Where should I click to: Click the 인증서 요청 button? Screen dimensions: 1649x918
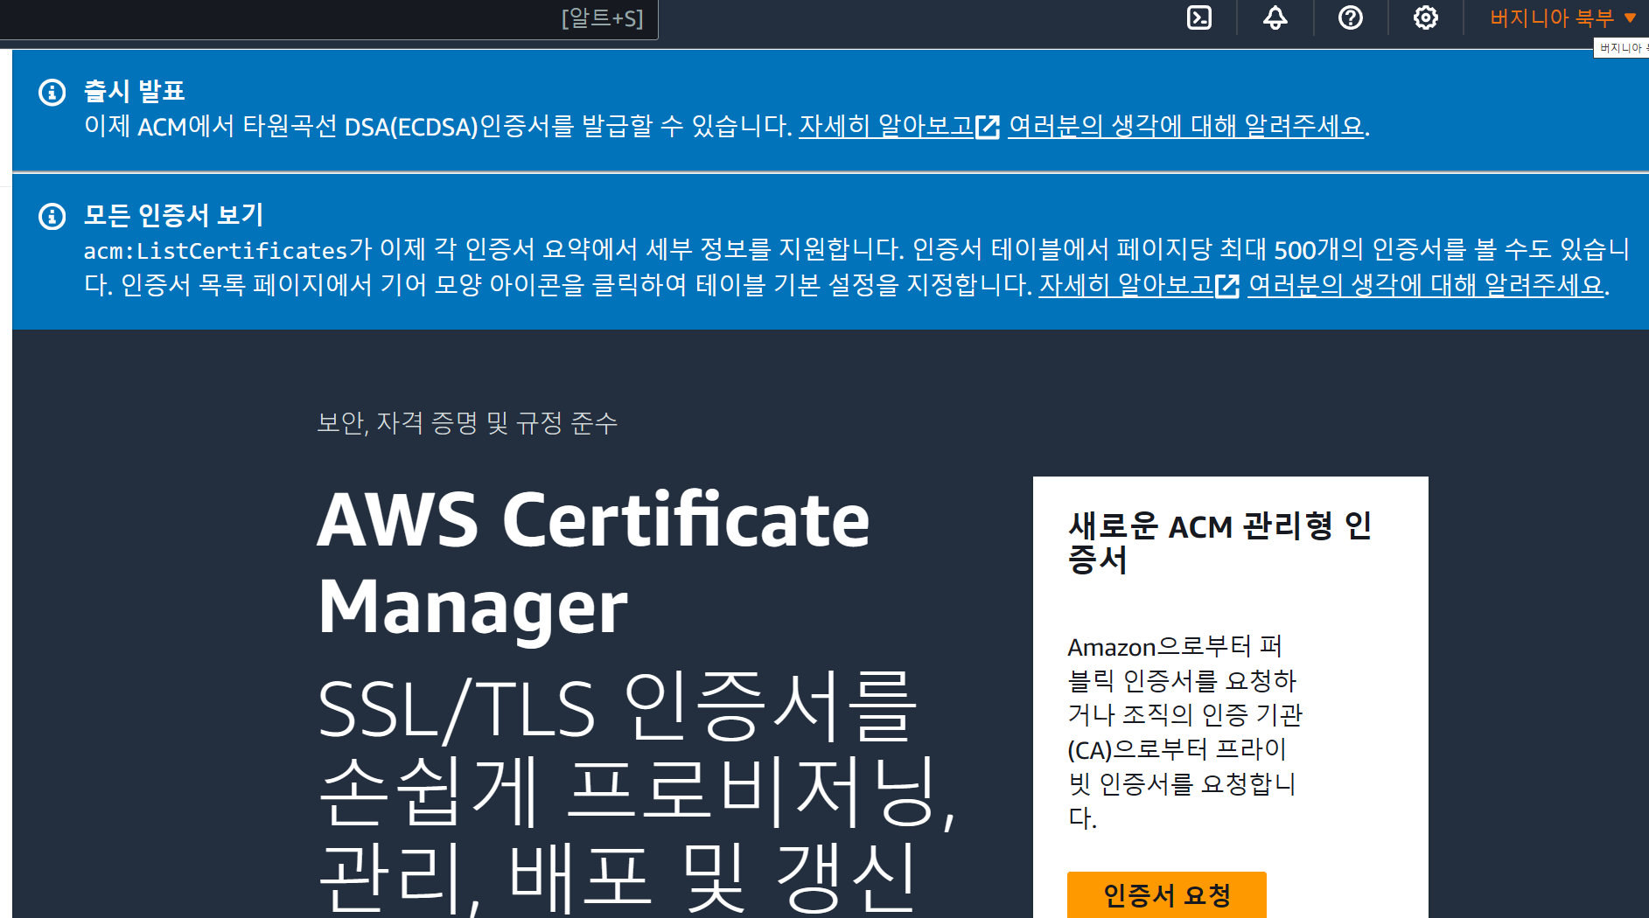point(1166,894)
